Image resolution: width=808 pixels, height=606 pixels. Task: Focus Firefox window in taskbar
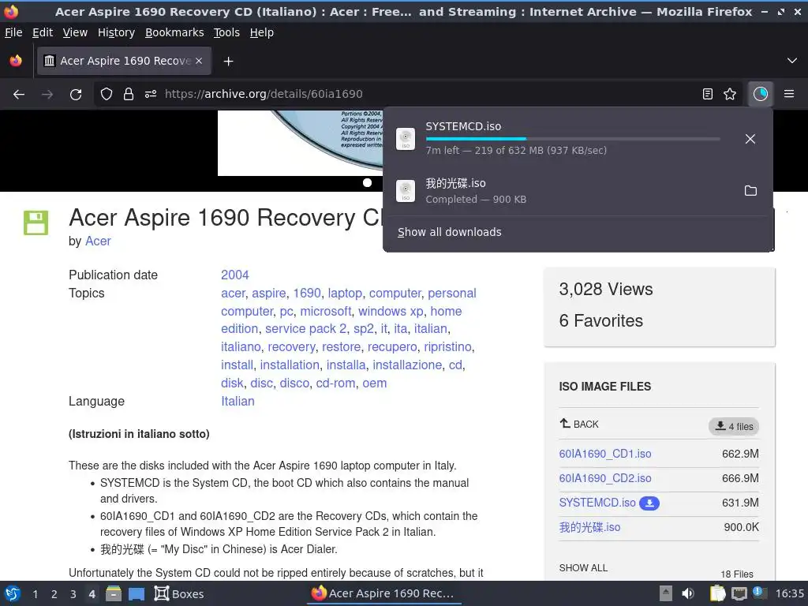[383, 593]
